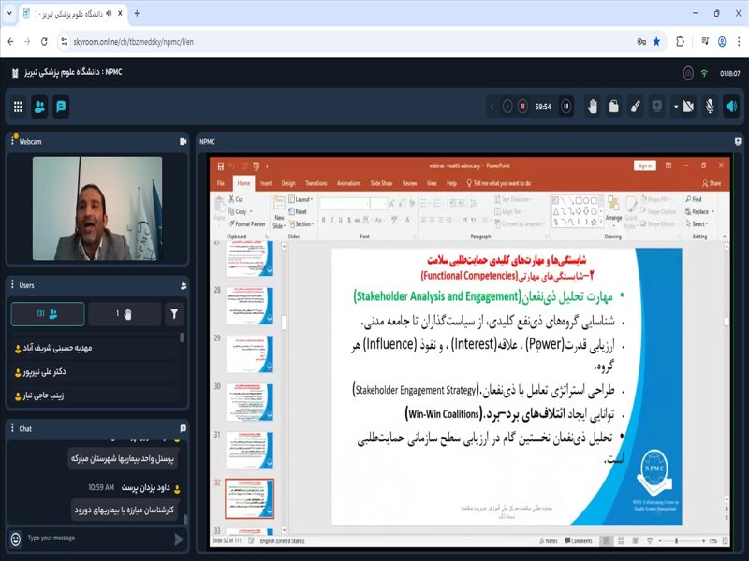
Task: Select the raise hand icon
Action: coord(593,106)
